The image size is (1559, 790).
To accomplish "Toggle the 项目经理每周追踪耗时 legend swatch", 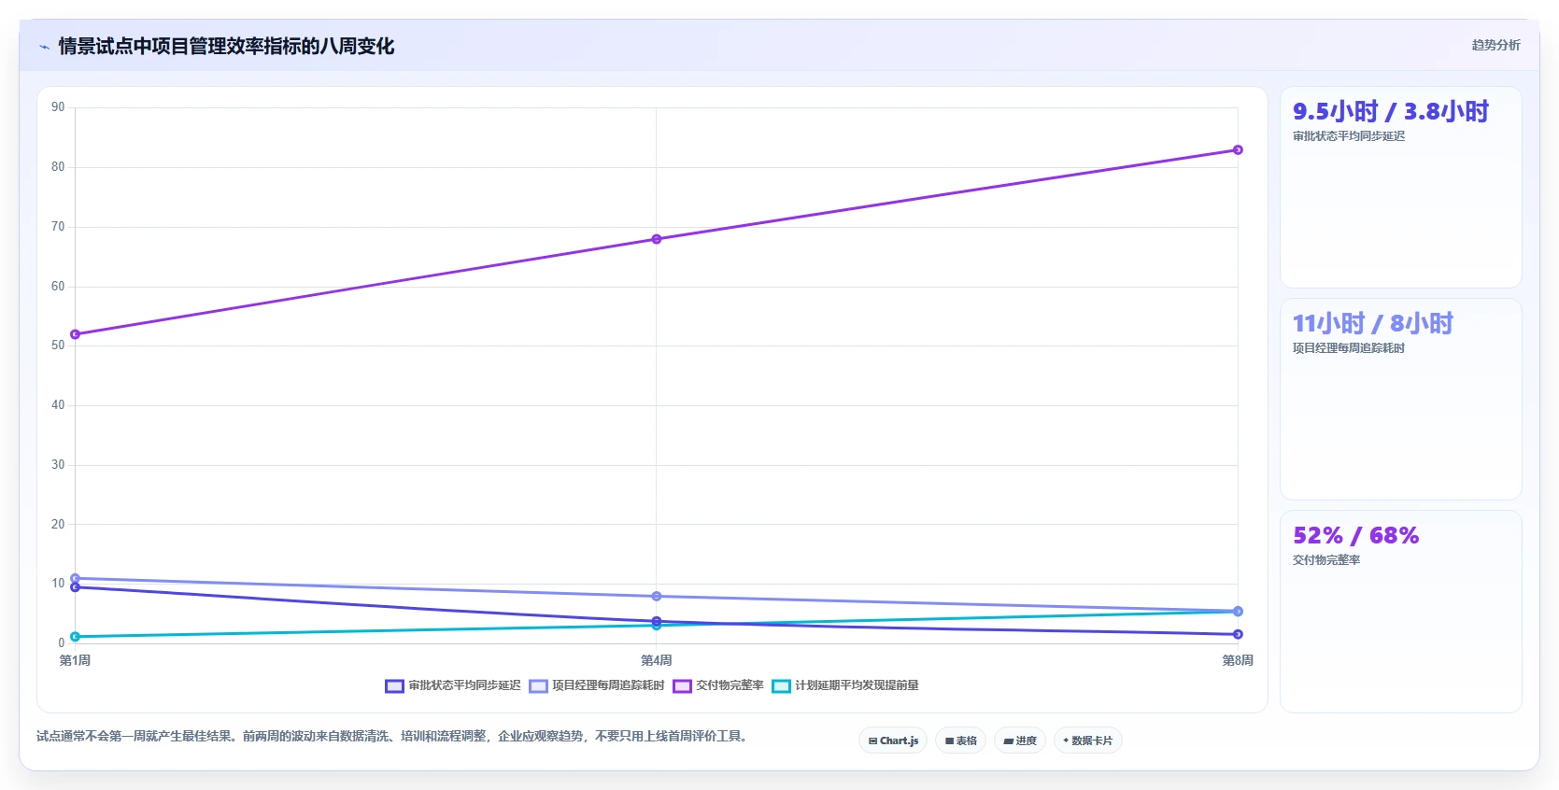I will (x=538, y=686).
